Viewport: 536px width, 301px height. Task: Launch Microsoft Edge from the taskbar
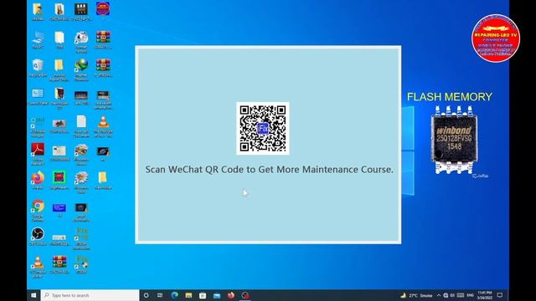[x=174, y=295]
